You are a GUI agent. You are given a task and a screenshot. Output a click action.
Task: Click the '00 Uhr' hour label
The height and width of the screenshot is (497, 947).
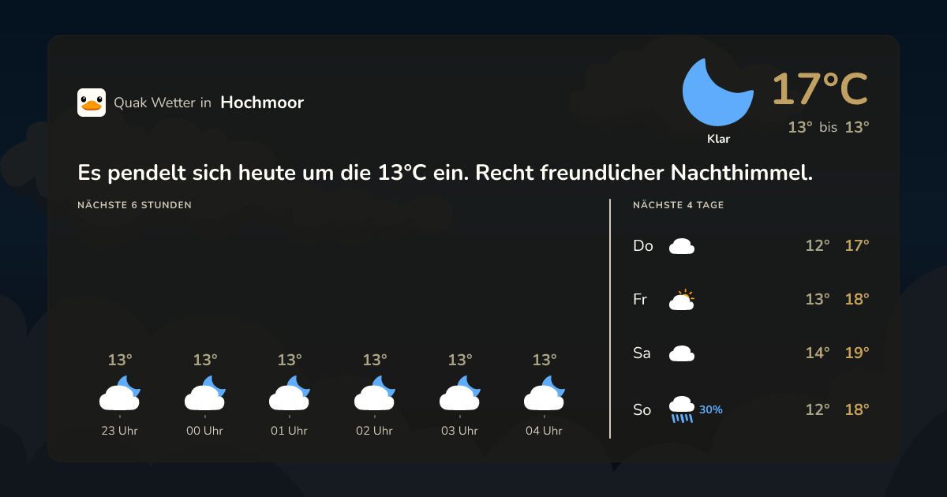click(x=205, y=431)
